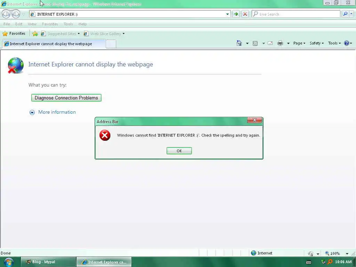Open Suggested Sites link
Image resolution: width=356 pixels, height=267 pixels.
point(60,34)
